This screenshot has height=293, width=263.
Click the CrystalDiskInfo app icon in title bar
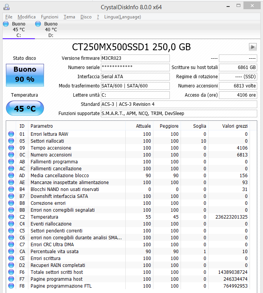coord(7,7)
